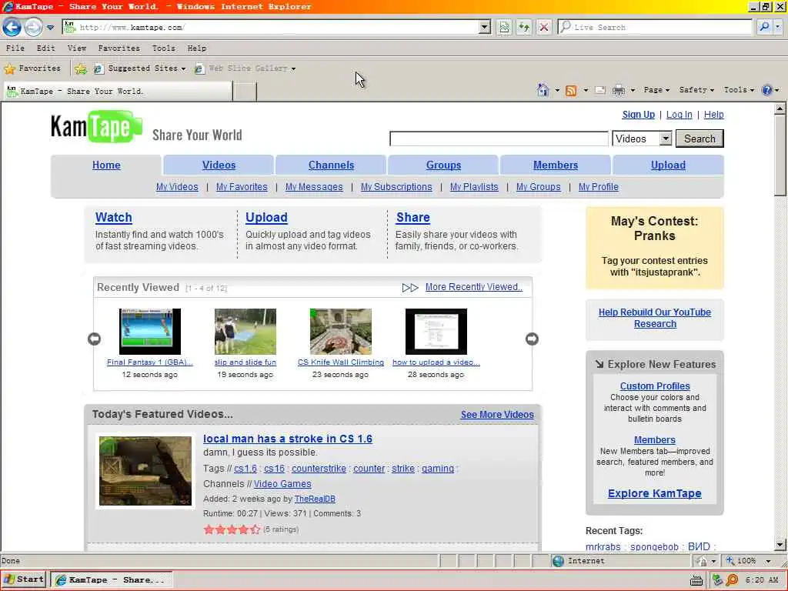Click the KamTape logo
The width and height of the screenshot is (788, 591).
point(96,127)
